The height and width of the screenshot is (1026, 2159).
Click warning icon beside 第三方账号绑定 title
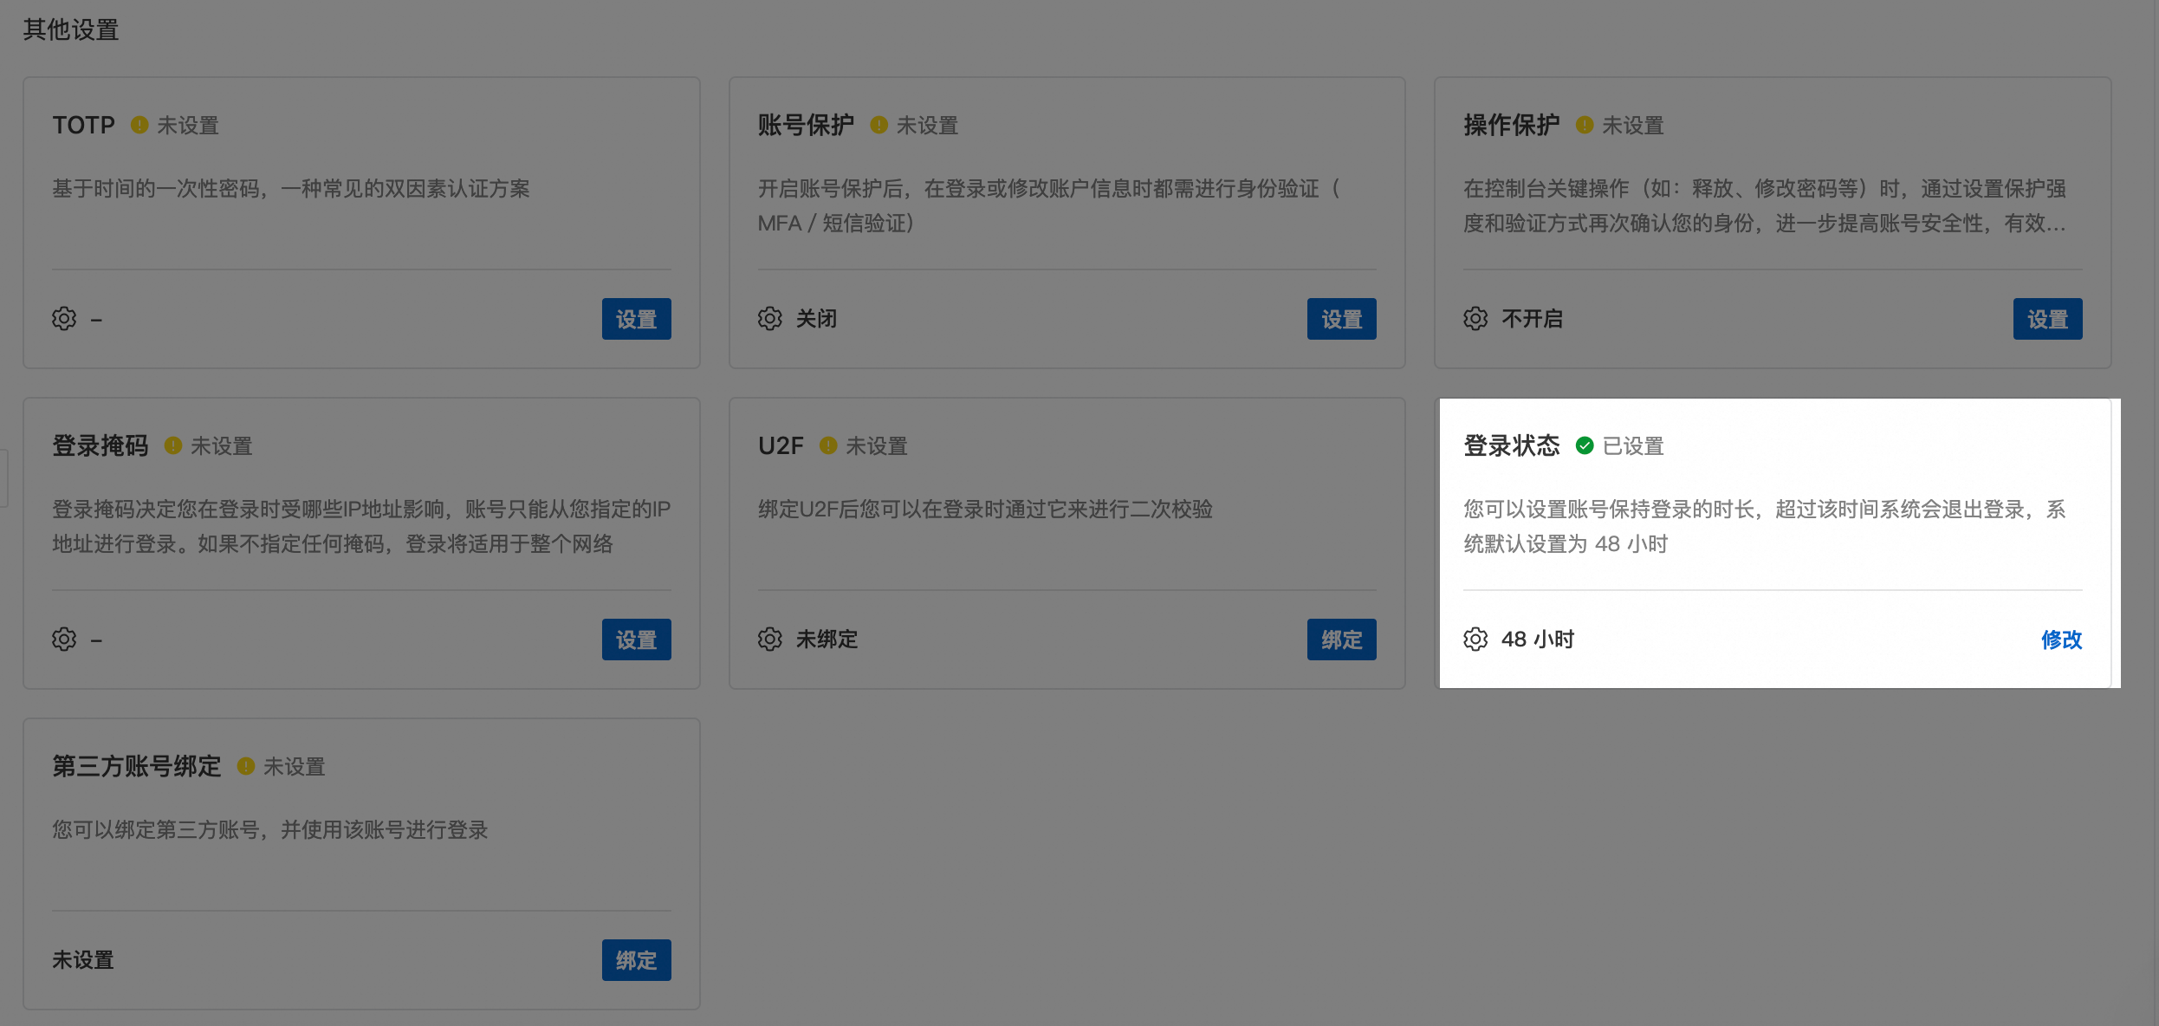(246, 766)
